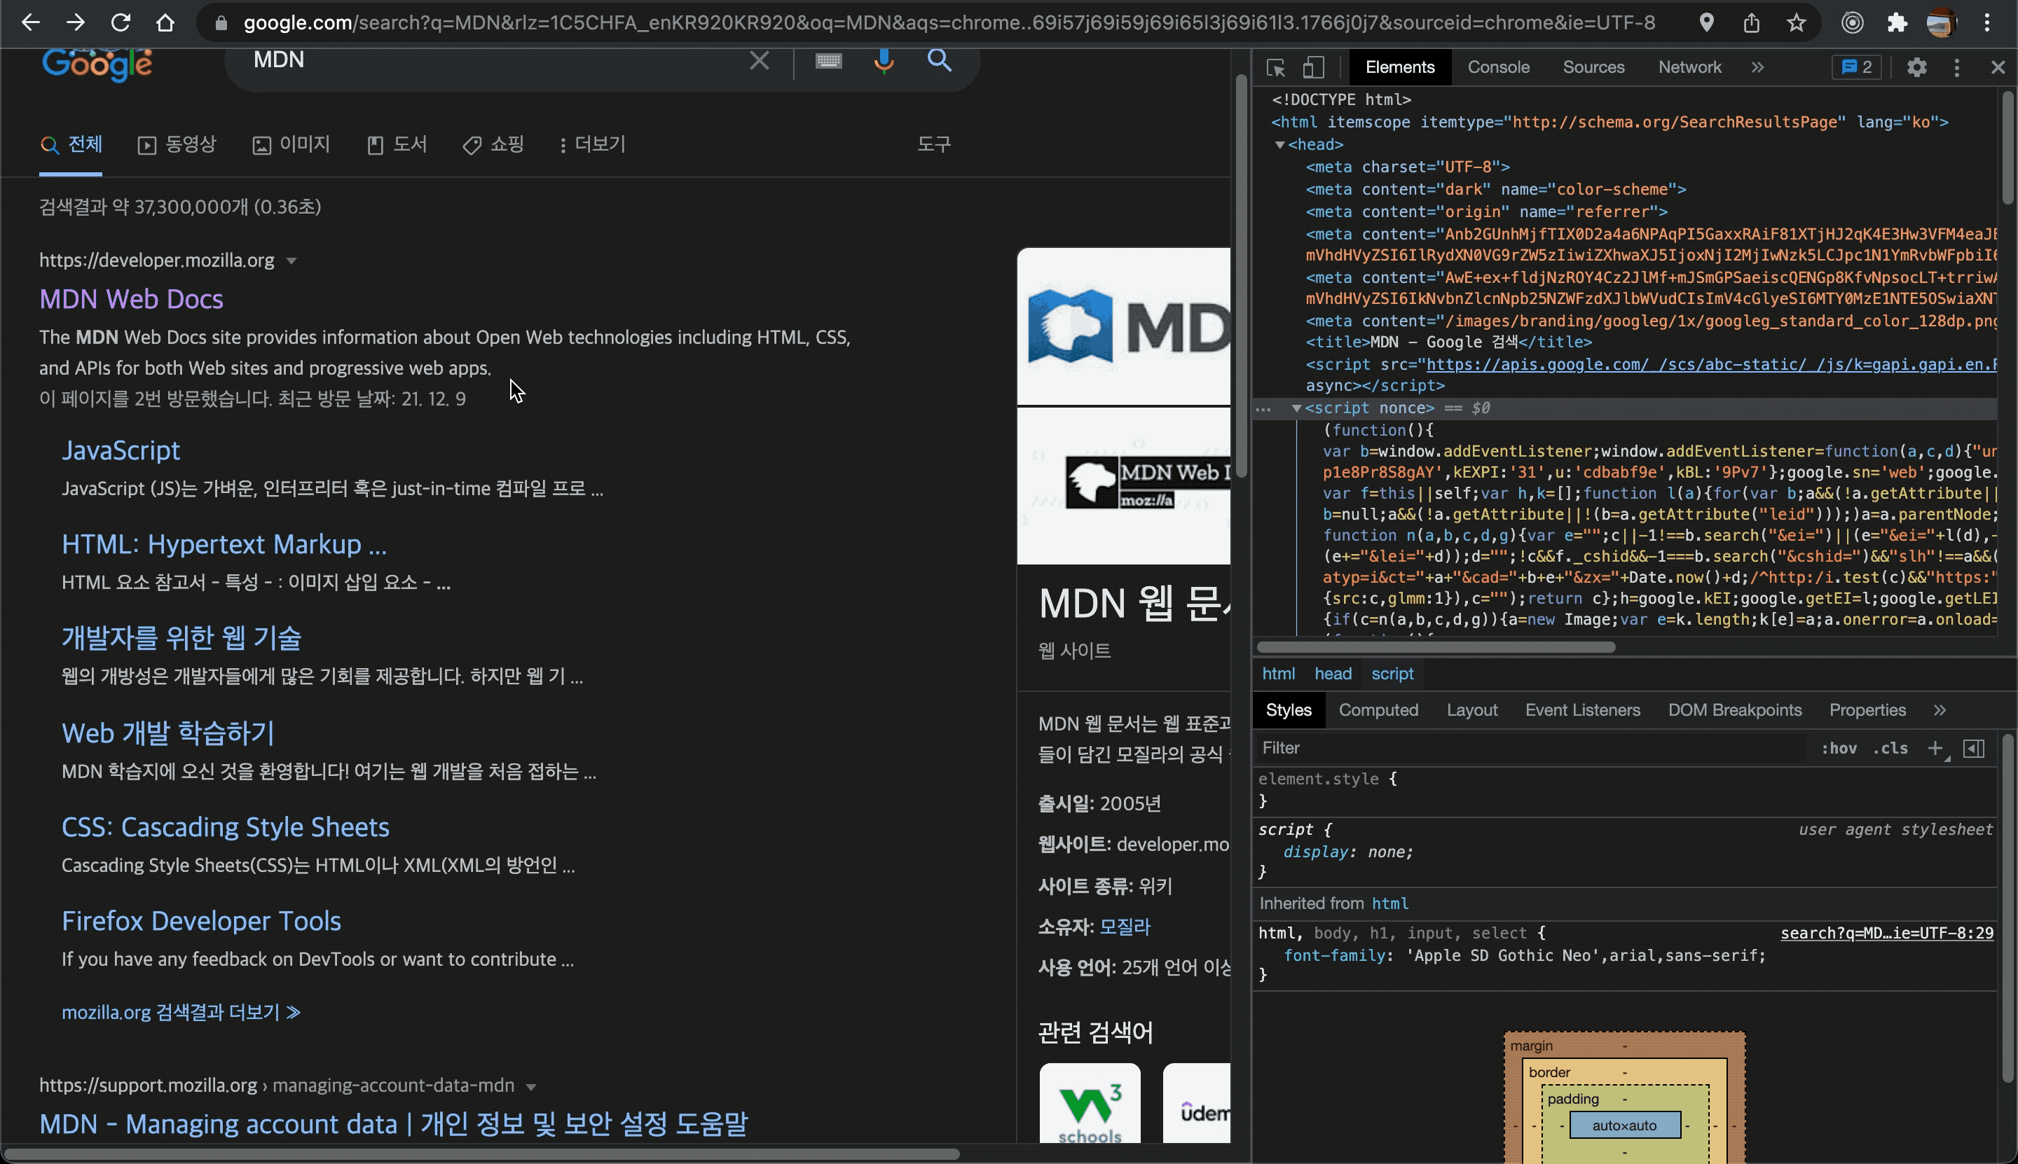This screenshot has width=2018, height=1164.
Task: Click the on-screen keyboard icon
Action: point(829,61)
